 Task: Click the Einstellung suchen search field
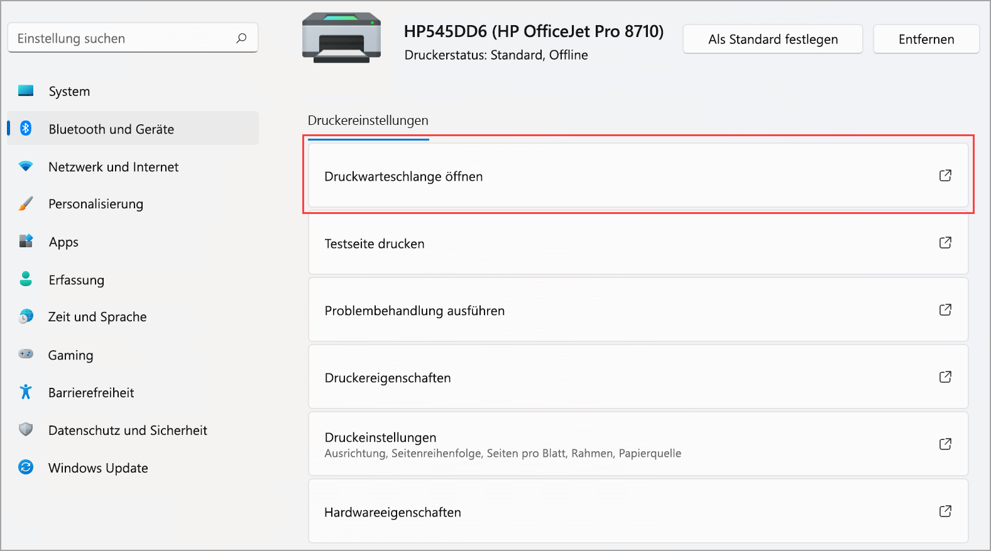click(133, 38)
